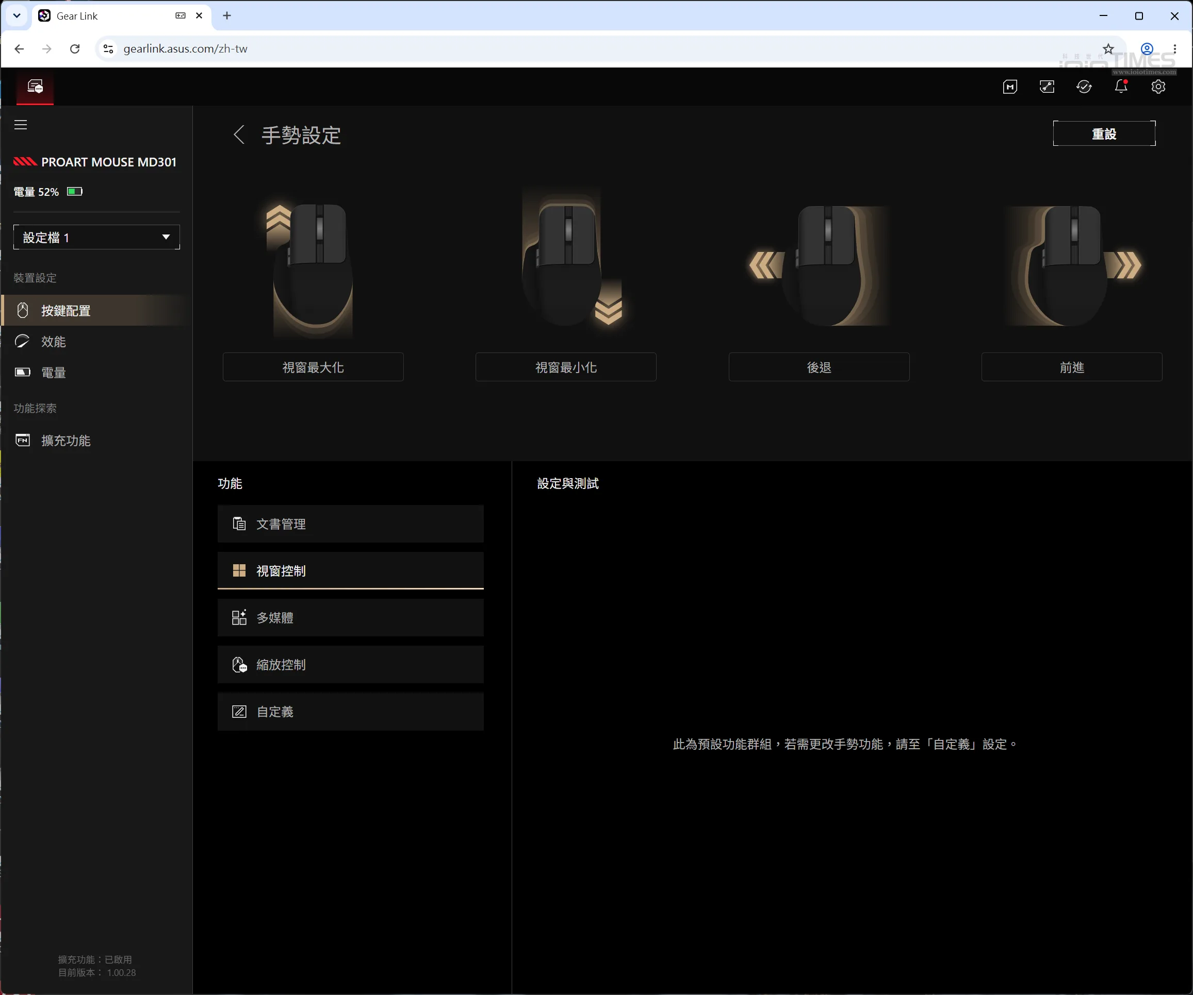Image resolution: width=1193 pixels, height=995 pixels.
Task: Select the swipe-left mouse gesture image
Action: tap(820, 266)
